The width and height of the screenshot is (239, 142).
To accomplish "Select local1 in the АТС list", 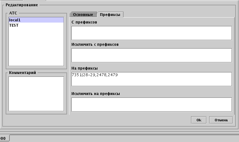I will pos(36,20).
